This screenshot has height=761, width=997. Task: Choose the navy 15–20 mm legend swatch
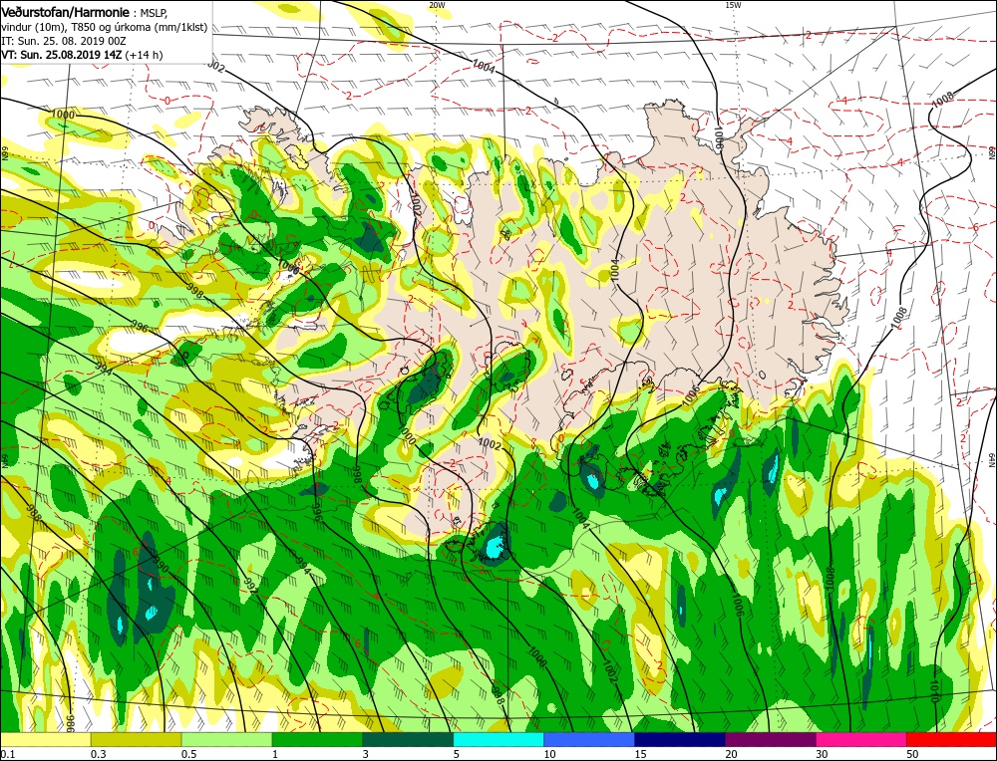680,740
